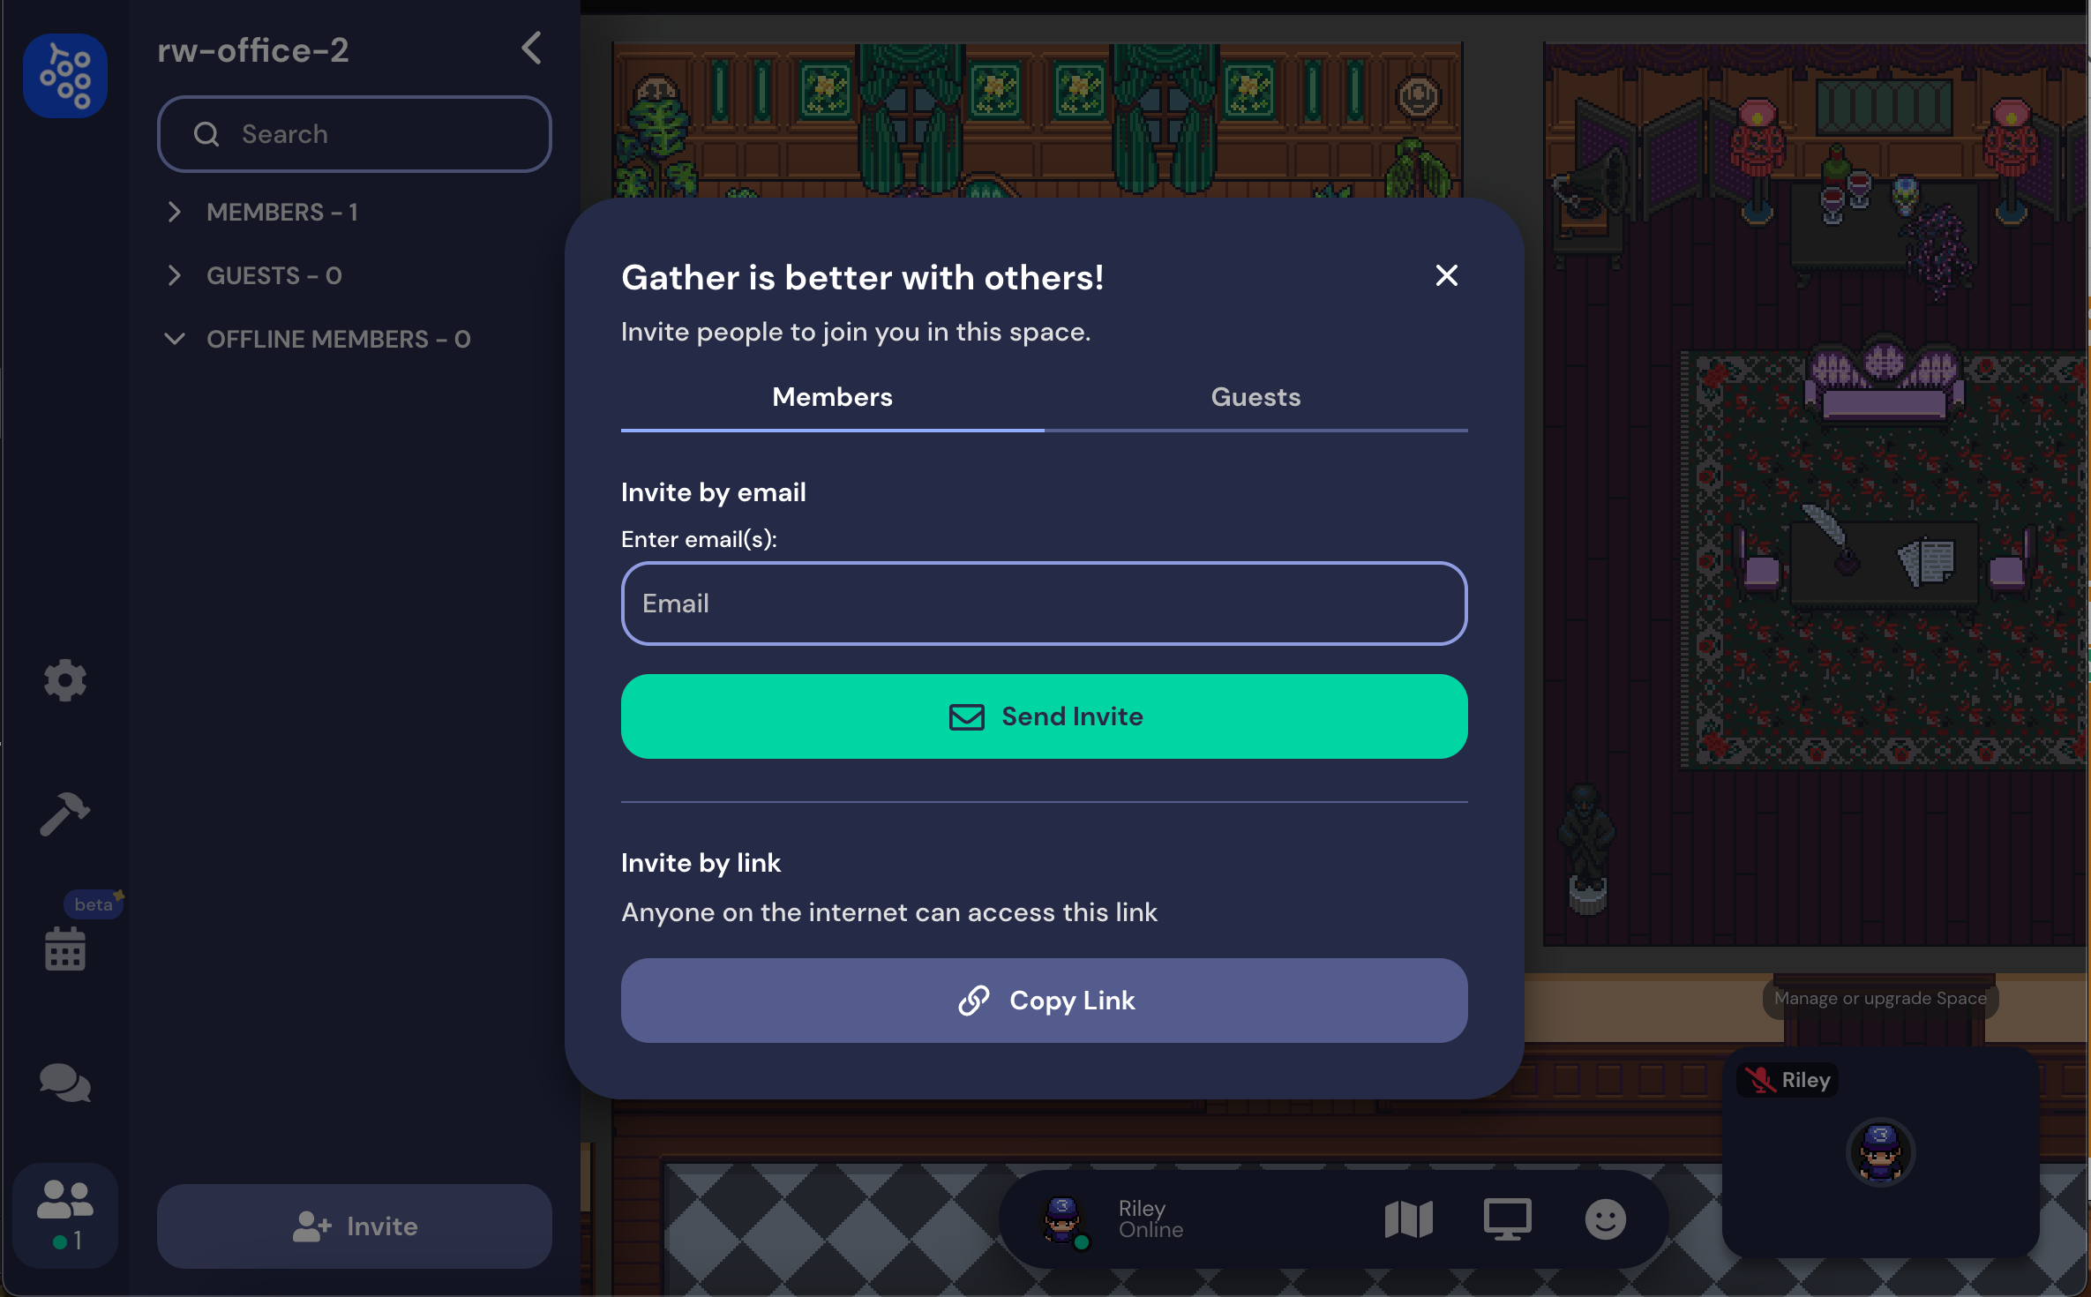
Task: Select the Members tab
Action: click(830, 397)
